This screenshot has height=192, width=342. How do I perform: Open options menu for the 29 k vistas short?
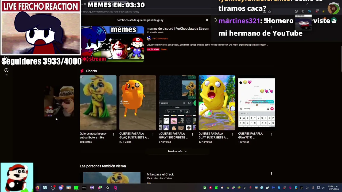pos(153,135)
